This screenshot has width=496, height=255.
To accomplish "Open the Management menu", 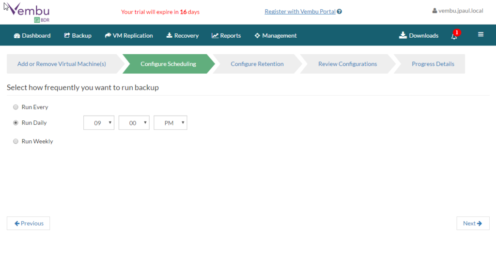I will coord(276,35).
